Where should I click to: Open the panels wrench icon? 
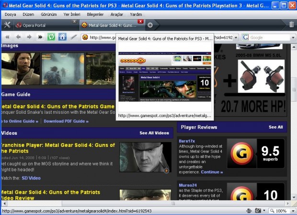(7, 25)
